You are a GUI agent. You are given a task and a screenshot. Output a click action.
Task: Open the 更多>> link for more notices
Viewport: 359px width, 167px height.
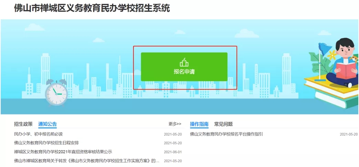[175, 124]
